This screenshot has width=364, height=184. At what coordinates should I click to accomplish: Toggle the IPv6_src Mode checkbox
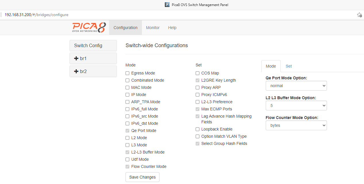point(128,116)
